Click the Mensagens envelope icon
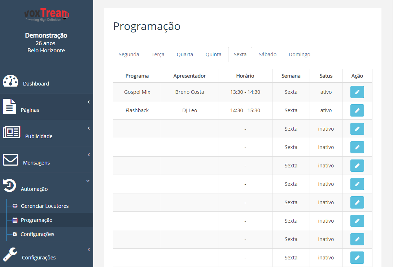The image size is (393, 267). tap(10, 160)
